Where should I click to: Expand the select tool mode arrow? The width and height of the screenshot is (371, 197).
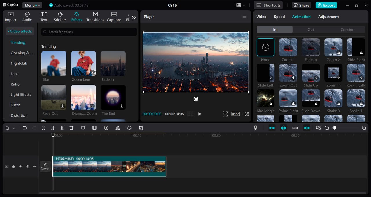[x=14, y=128]
